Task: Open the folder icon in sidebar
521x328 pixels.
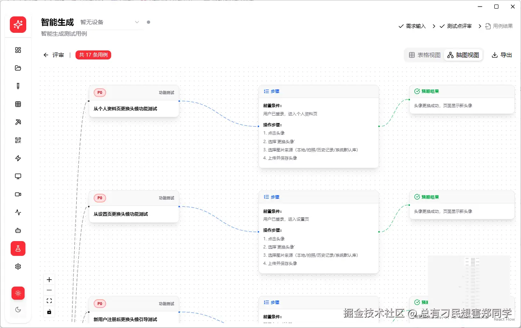Action: coord(18,68)
